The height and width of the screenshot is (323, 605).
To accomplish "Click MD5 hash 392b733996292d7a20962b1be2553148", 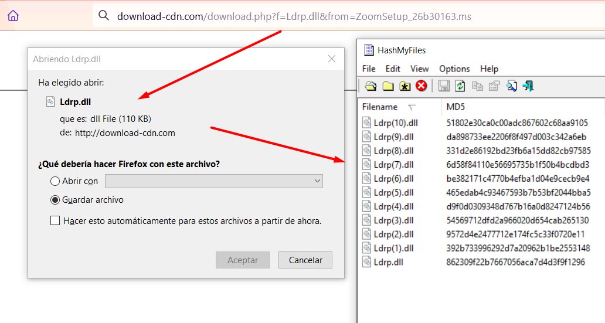I will tap(518, 248).
